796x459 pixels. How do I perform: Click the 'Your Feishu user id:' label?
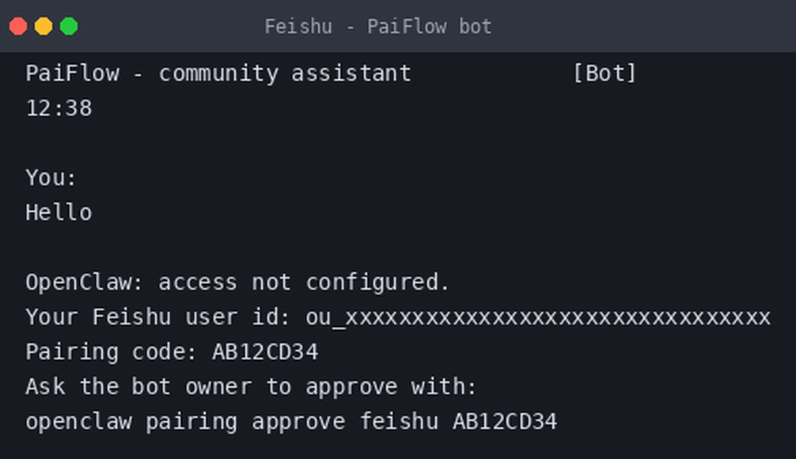pyautogui.click(x=158, y=317)
